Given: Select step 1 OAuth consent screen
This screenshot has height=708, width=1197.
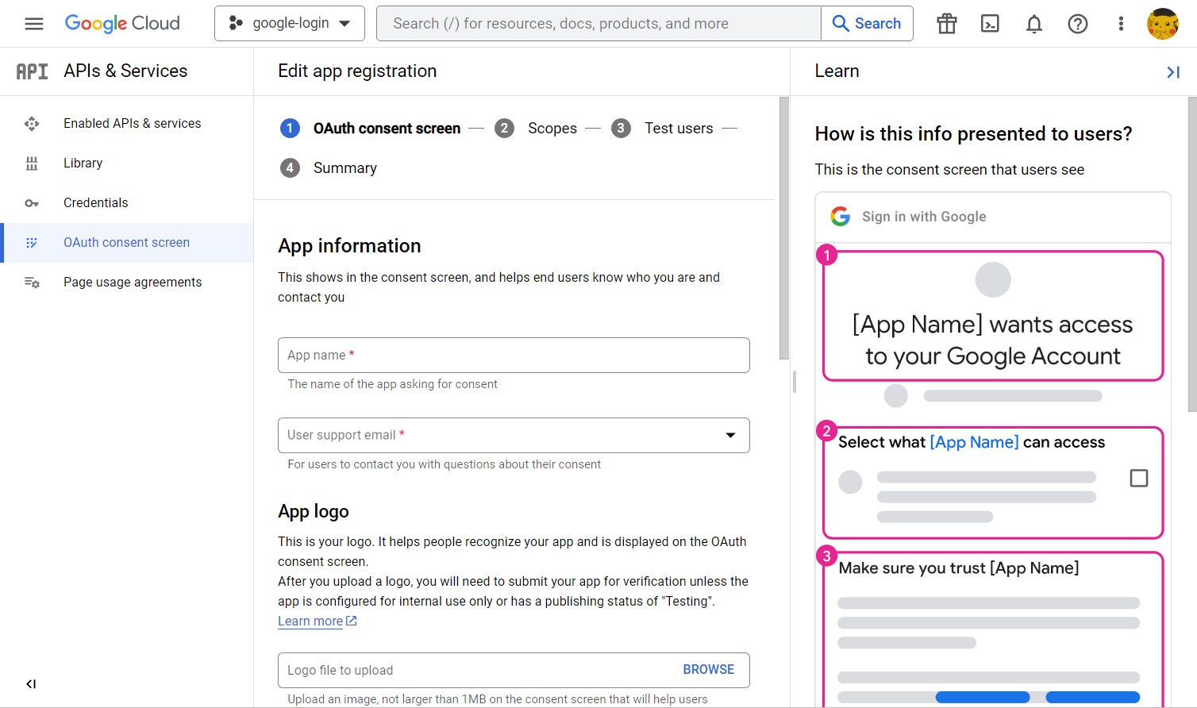Looking at the screenshot, I should (x=370, y=129).
